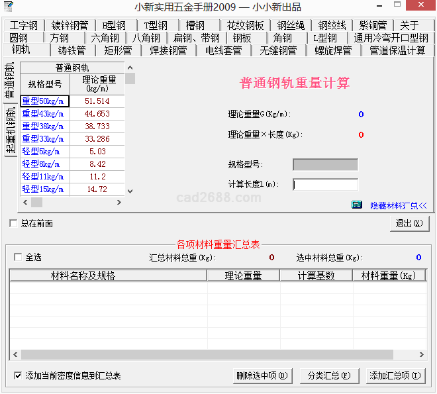Viewport: 437px width, 394px height.
Task: Click the rail list scroll right arrow
Action: point(119,202)
